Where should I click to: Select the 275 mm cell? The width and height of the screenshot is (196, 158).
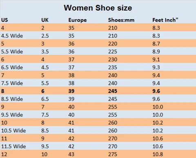click(x=113, y=154)
